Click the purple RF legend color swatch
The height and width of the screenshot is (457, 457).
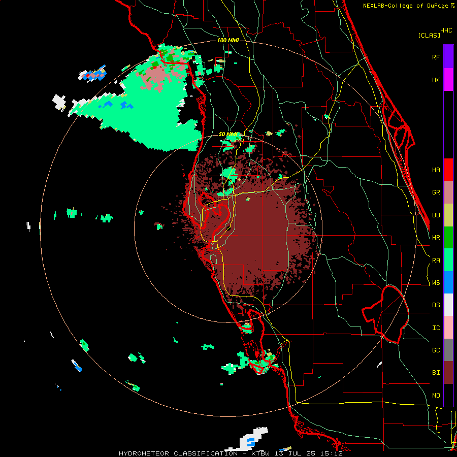448,57
